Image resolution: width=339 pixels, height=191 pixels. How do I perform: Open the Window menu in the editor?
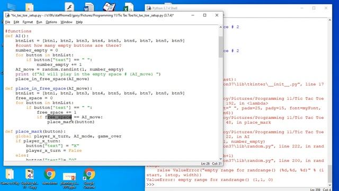[66, 22]
